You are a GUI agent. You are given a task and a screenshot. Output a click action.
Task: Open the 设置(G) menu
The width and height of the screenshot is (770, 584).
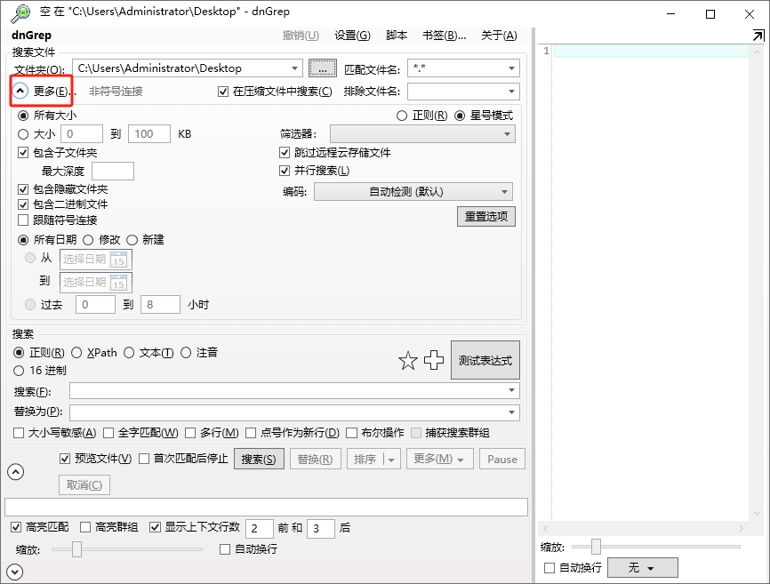352,35
